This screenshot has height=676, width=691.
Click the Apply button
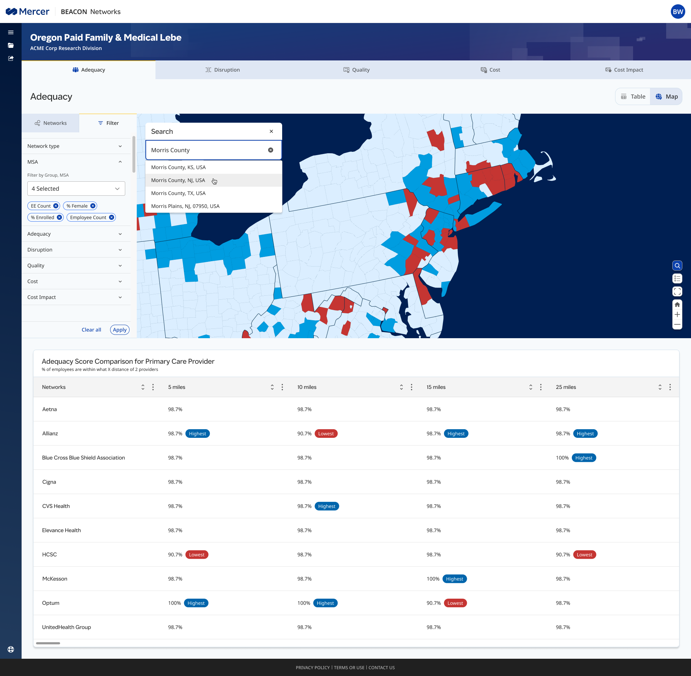click(119, 330)
